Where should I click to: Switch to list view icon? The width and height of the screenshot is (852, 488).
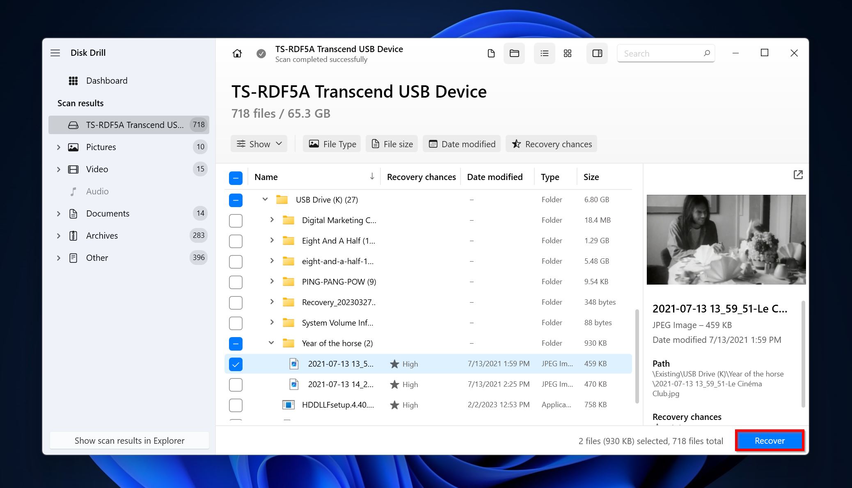coord(543,52)
